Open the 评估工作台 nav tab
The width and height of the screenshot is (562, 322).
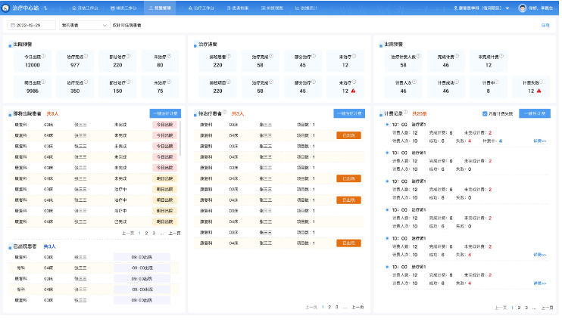[x=85, y=8]
